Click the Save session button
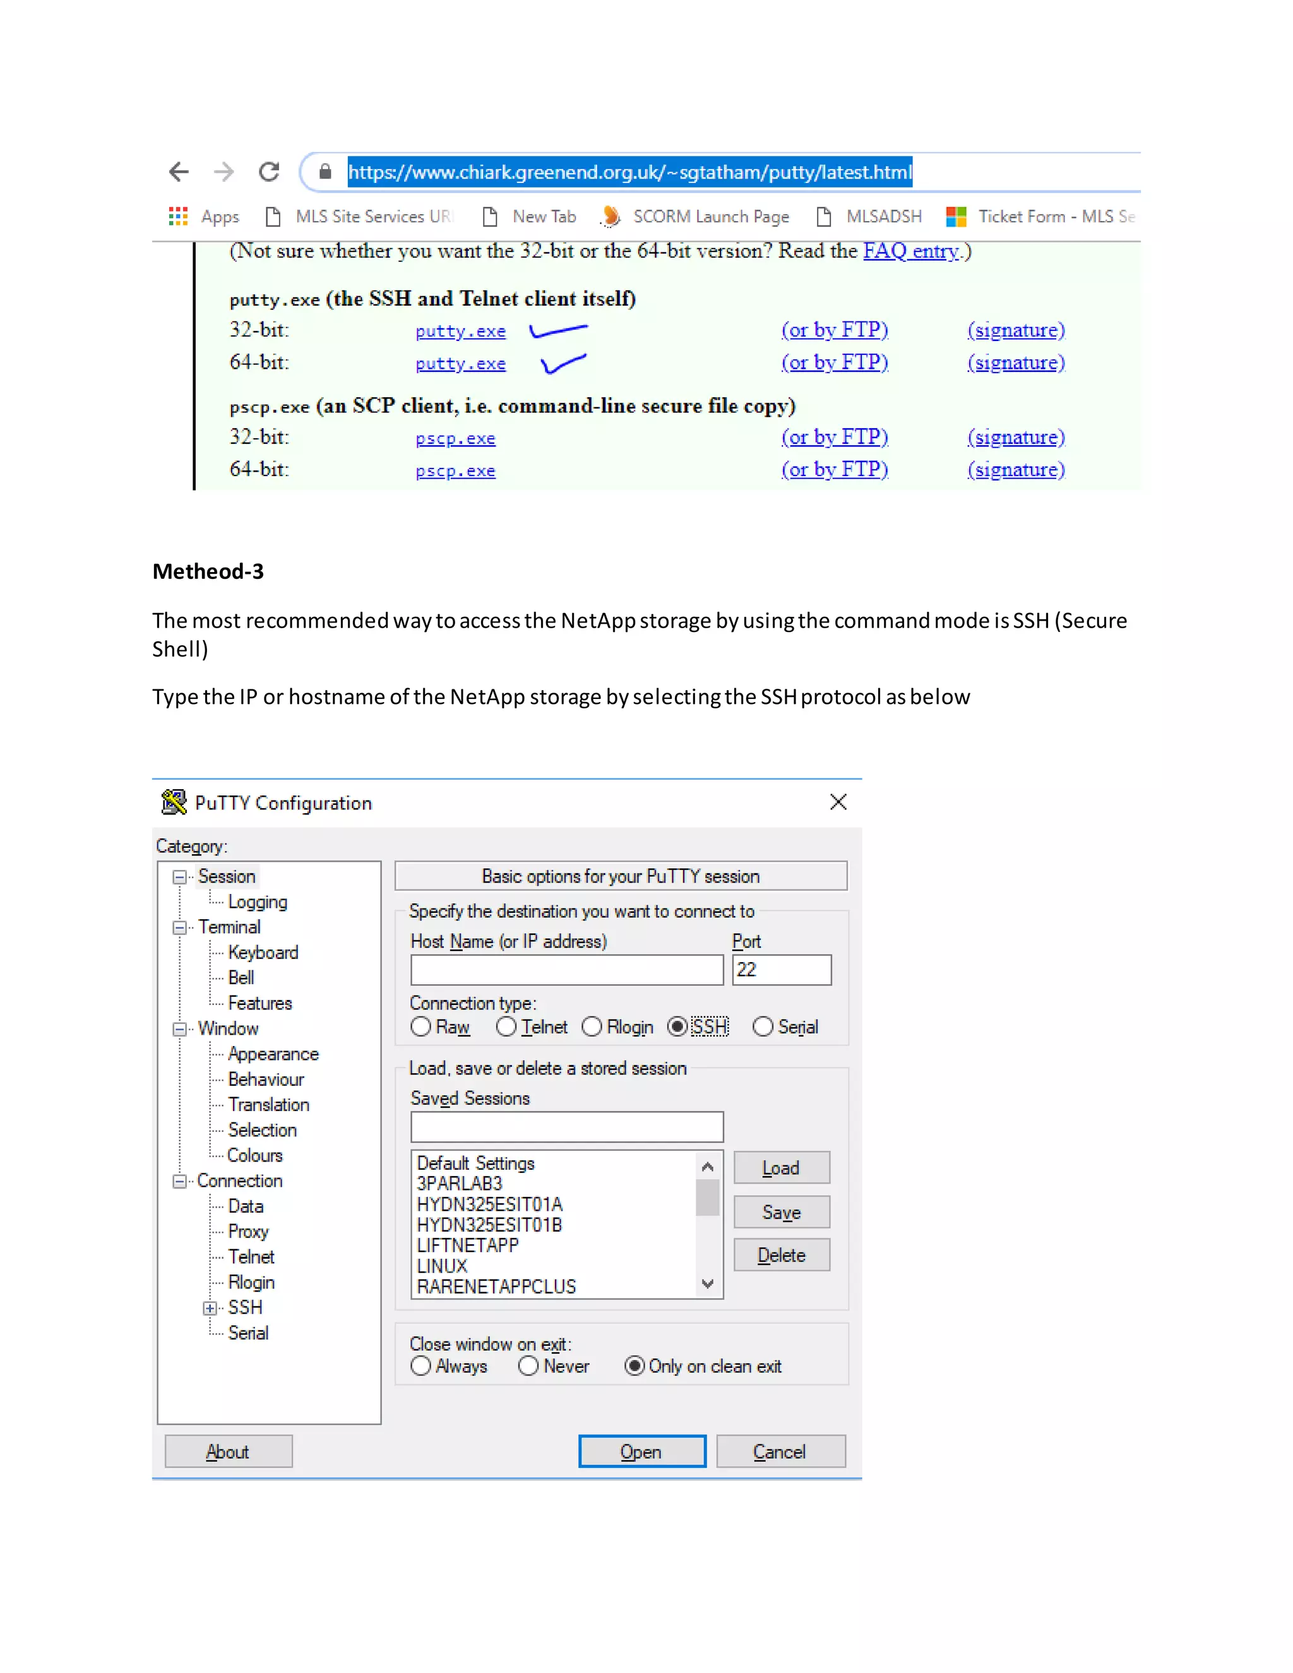1293x1673 pixels. click(x=782, y=1212)
